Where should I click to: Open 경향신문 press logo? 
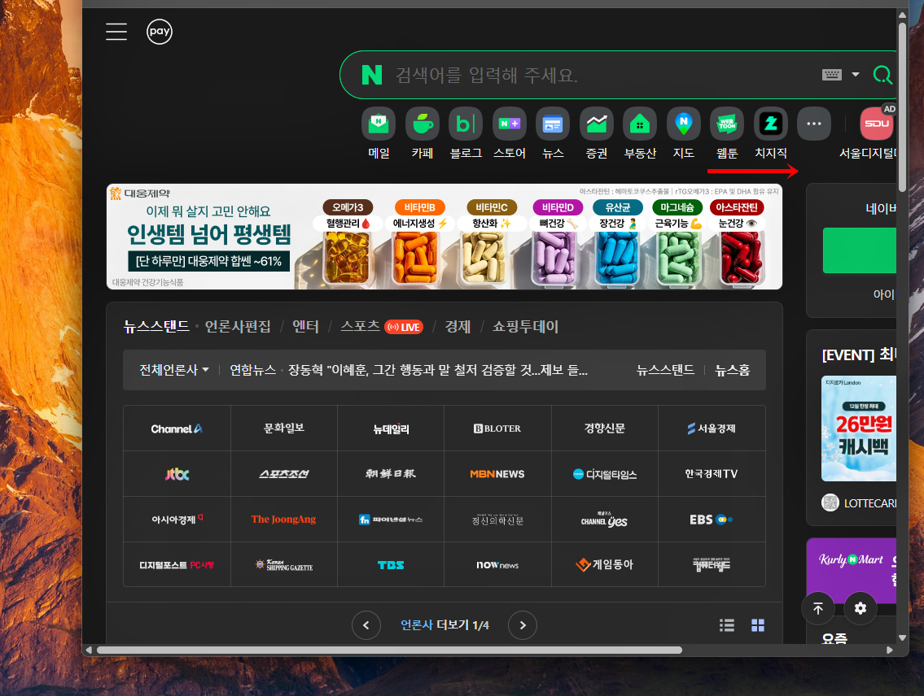605,428
